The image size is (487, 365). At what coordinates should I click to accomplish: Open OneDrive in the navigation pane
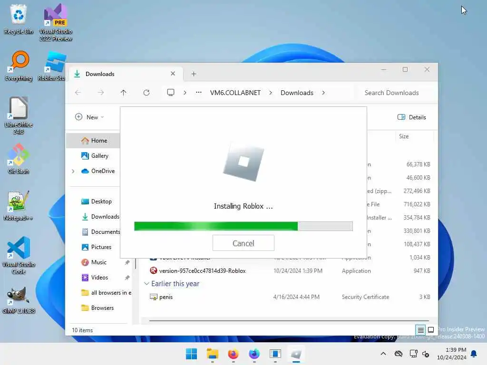tap(98, 171)
